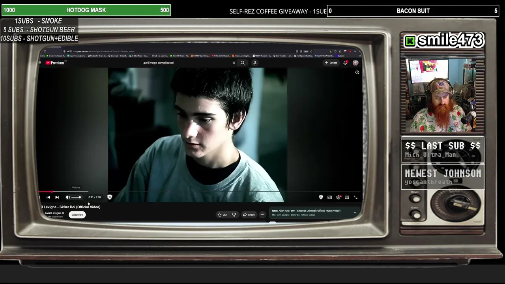The height and width of the screenshot is (284, 505).
Task: Subscribe to the Avril Lavigne channel
Action: point(77,215)
